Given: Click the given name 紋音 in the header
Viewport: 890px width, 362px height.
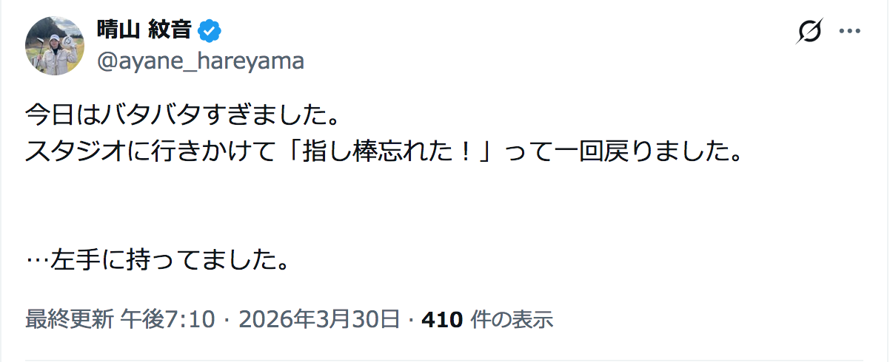Looking at the screenshot, I should tap(171, 30).
